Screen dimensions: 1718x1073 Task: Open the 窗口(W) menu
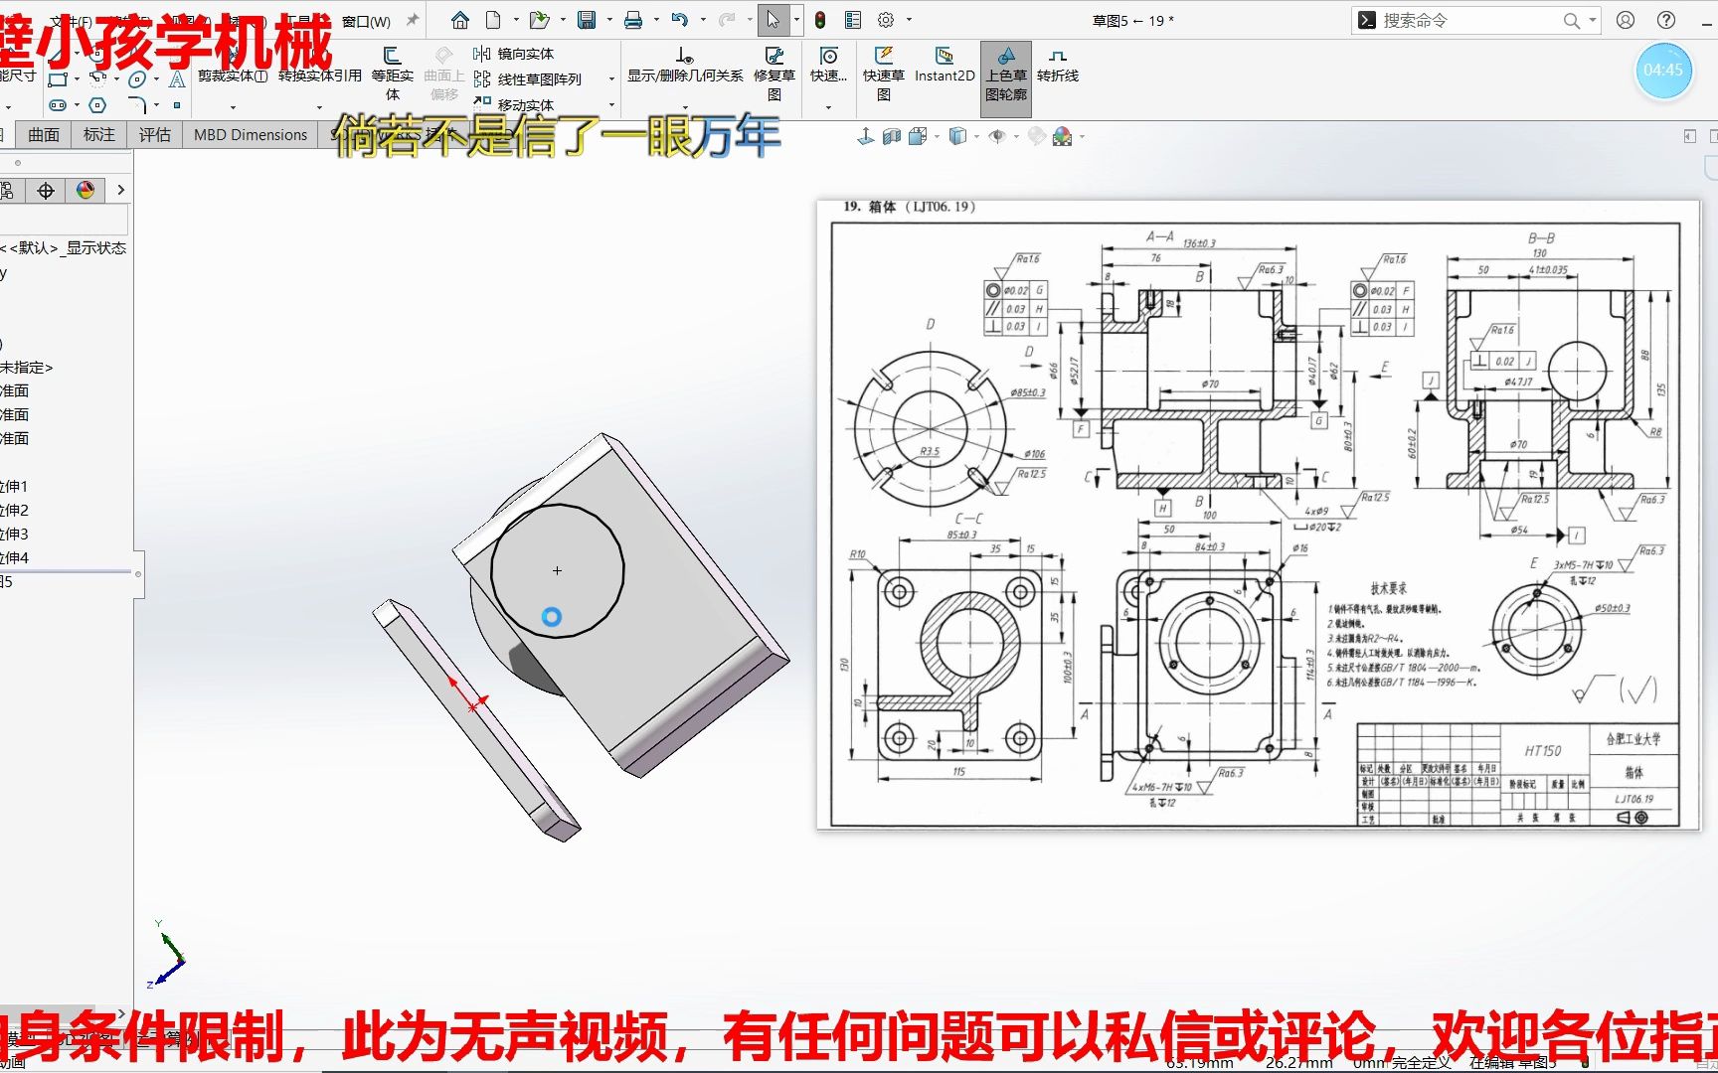click(366, 21)
